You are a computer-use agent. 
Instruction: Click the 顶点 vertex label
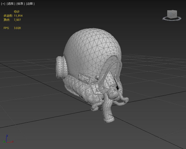(7, 20)
